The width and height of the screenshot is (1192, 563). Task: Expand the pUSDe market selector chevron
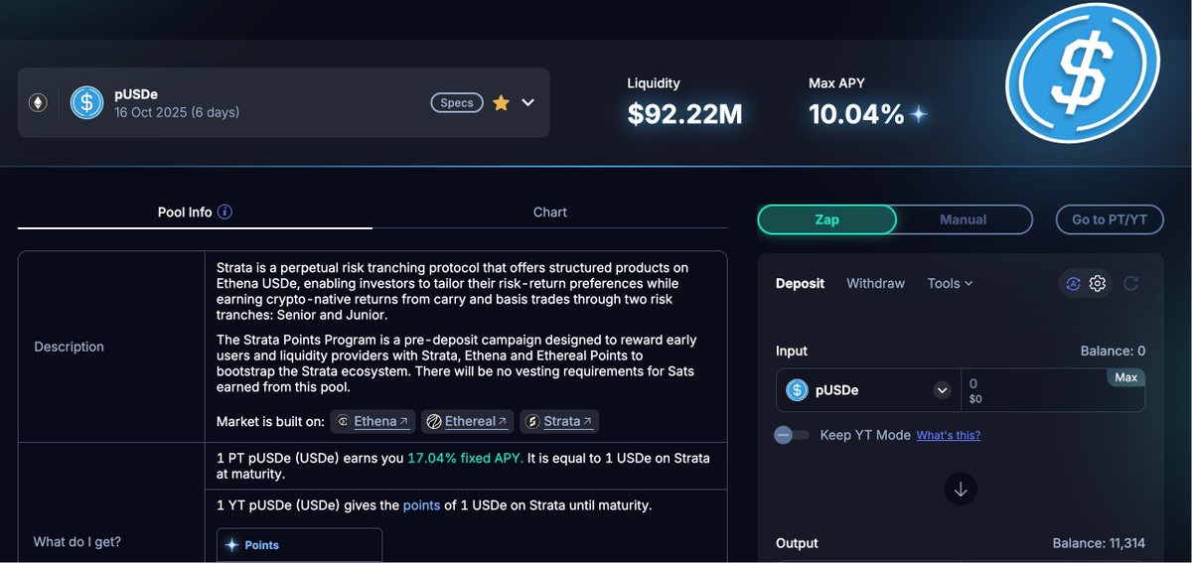pos(528,102)
